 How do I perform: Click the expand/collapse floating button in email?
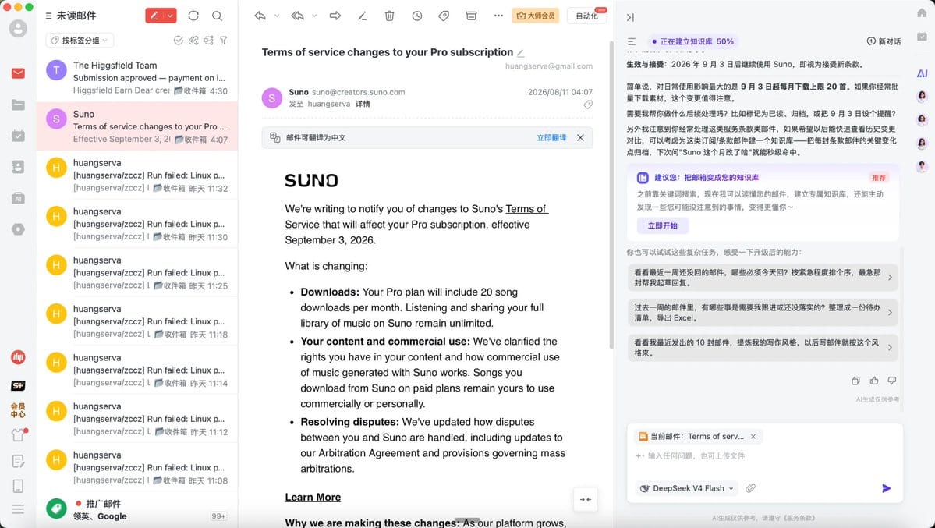(585, 500)
